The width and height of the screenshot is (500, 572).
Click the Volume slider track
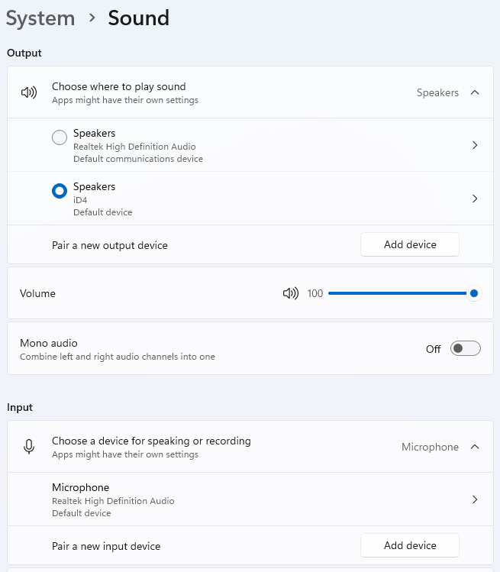tap(397, 293)
